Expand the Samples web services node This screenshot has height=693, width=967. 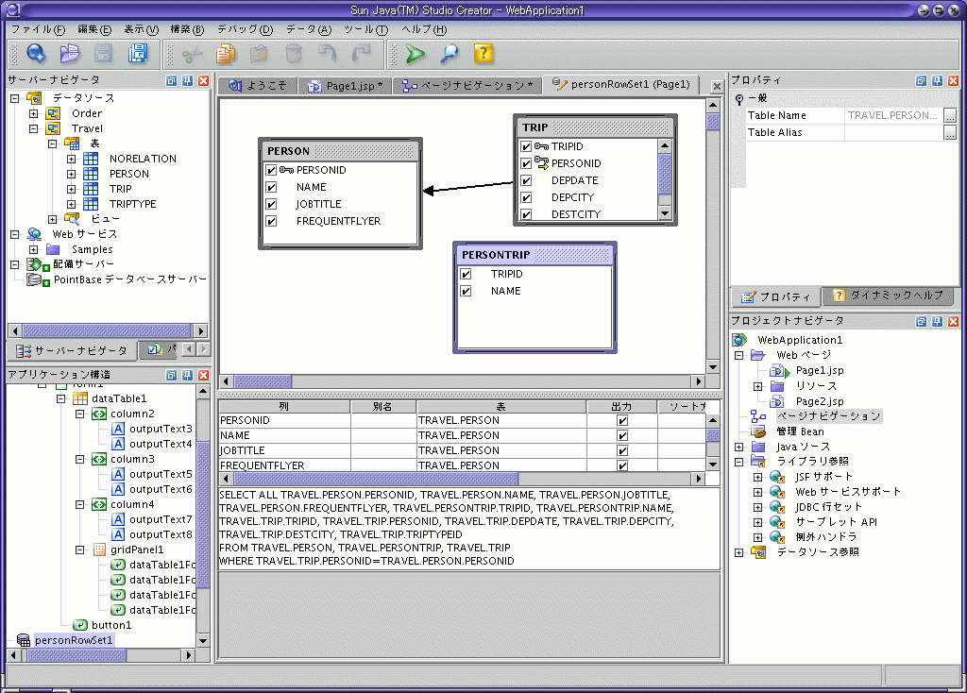point(34,249)
